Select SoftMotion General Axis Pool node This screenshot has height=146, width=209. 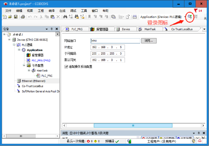click(41, 91)
